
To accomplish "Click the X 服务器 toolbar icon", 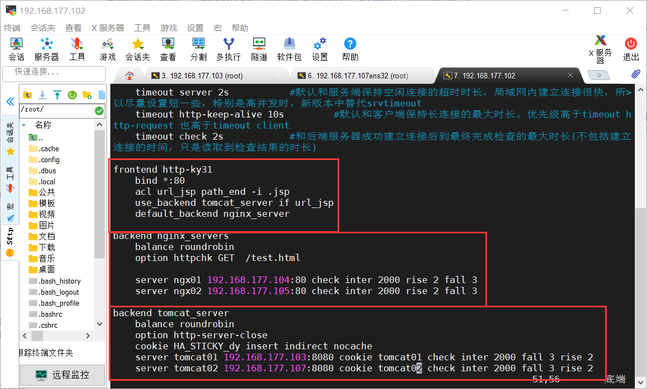I will tap(600, 49).
